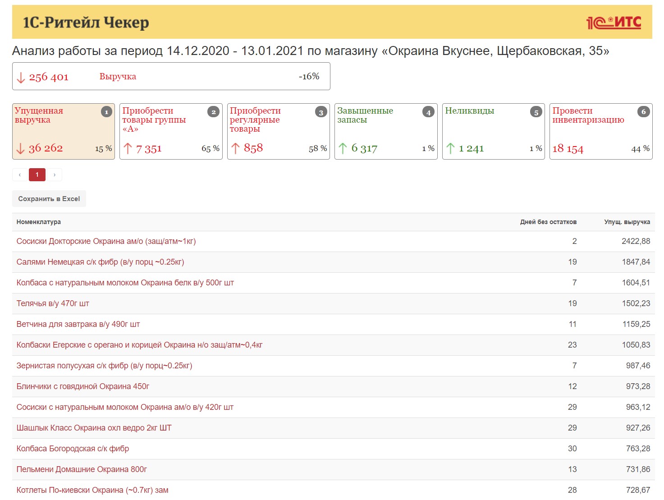The height and width of the screenshot is (500, 664).
Task: Switch to the Неликвиды card
Action: pyautogui.click(x=494, y=131)
